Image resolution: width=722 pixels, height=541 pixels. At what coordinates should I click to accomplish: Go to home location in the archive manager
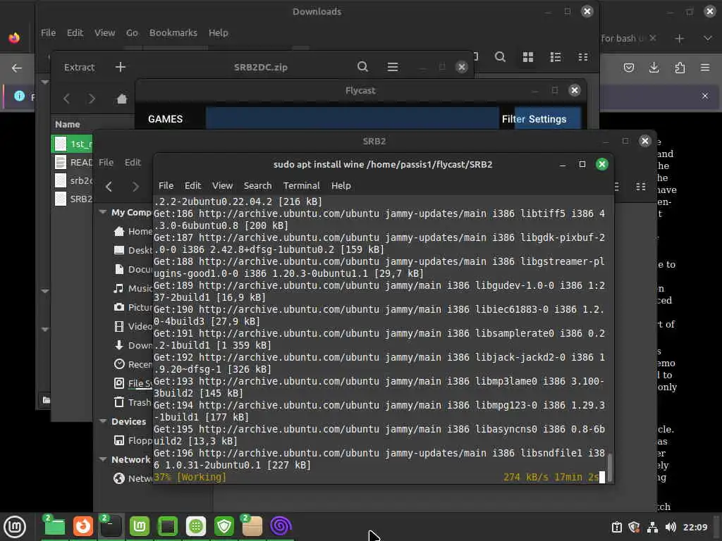point(121,99)
